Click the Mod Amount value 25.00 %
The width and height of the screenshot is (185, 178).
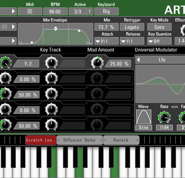pyautogui.click(x=118, y=64)
